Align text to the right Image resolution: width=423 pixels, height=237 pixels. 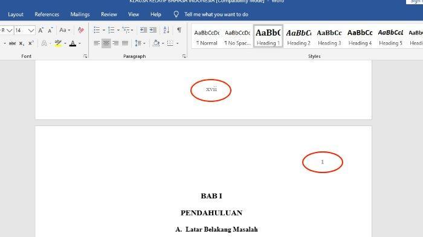click(115, 43)
